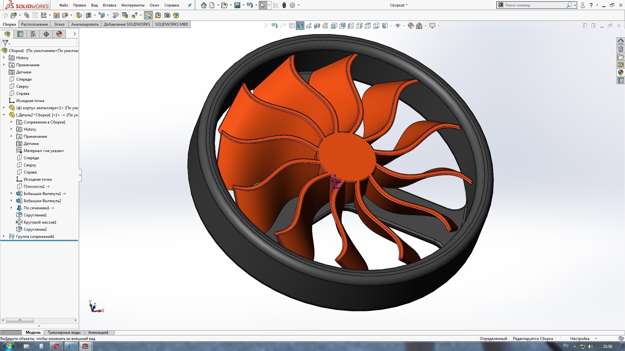Image resolution: width=625 pixels, height=351 pixels.
Task: Click the Настройка status bar button
Action: tap(580, 339)
